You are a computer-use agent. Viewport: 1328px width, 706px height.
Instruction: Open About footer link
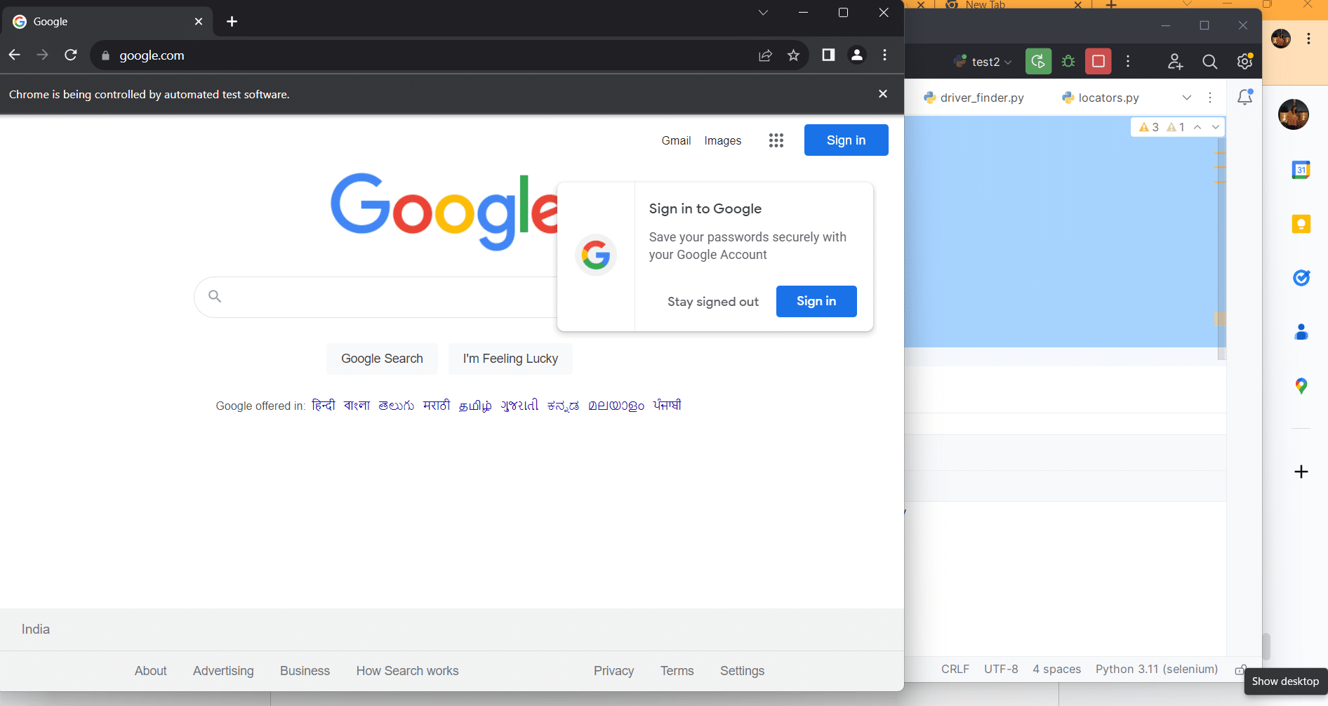coord(151,671)
